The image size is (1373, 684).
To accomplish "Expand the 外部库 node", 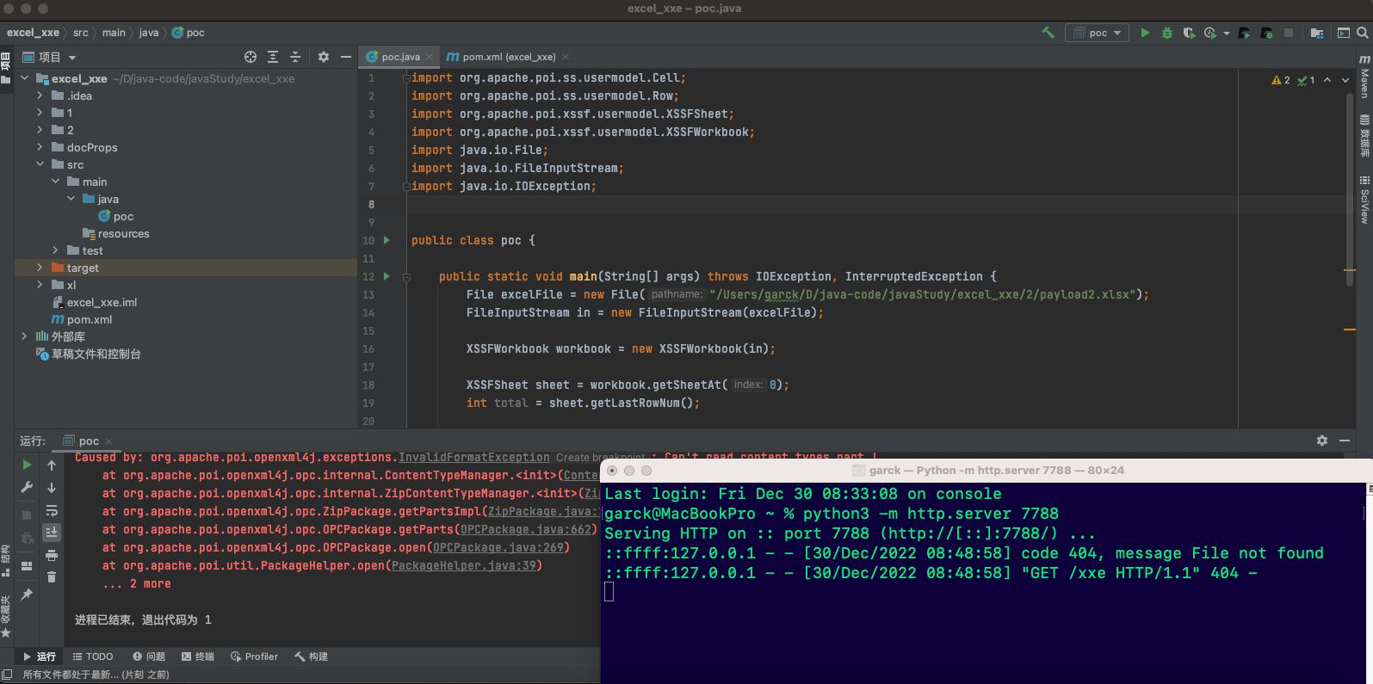I will [x=24, y=336].
